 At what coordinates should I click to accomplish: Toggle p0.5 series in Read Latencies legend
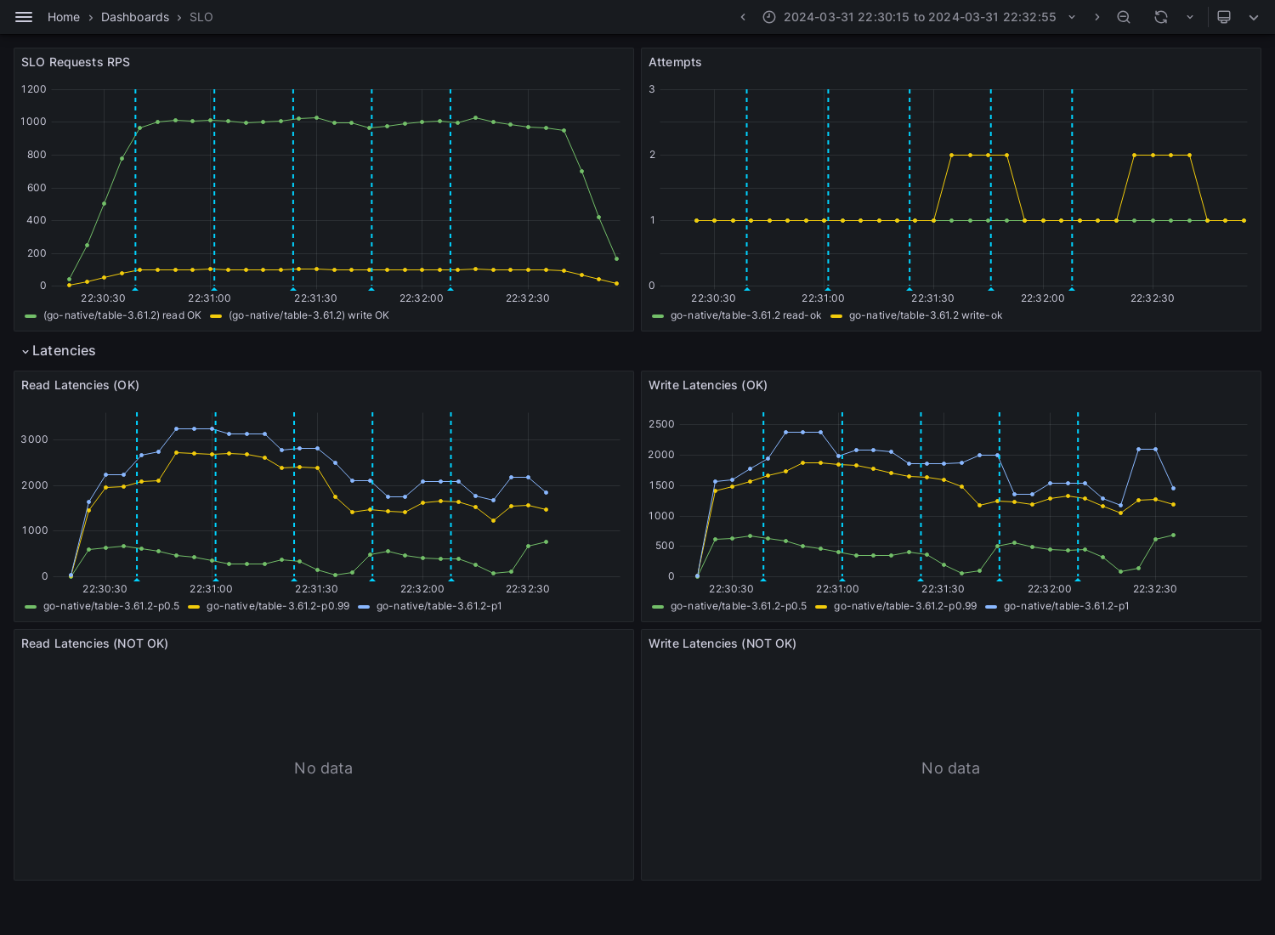click(x=111, y=606)
